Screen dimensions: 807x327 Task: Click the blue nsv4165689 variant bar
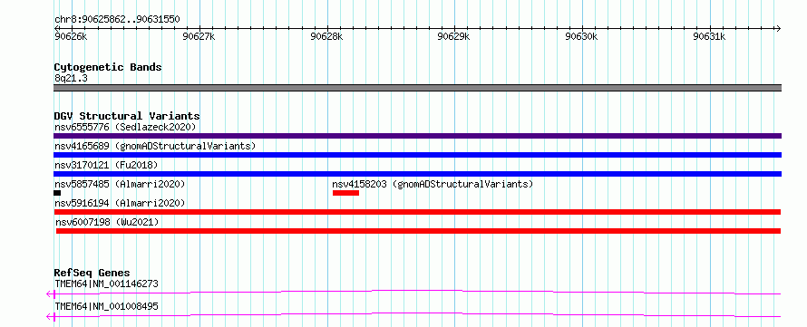click(417, 155)
